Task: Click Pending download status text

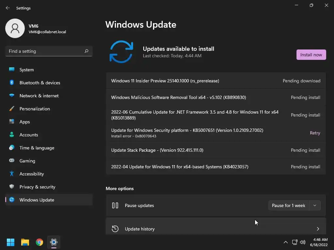Action: pyautogui.click(x=301, y=81)
